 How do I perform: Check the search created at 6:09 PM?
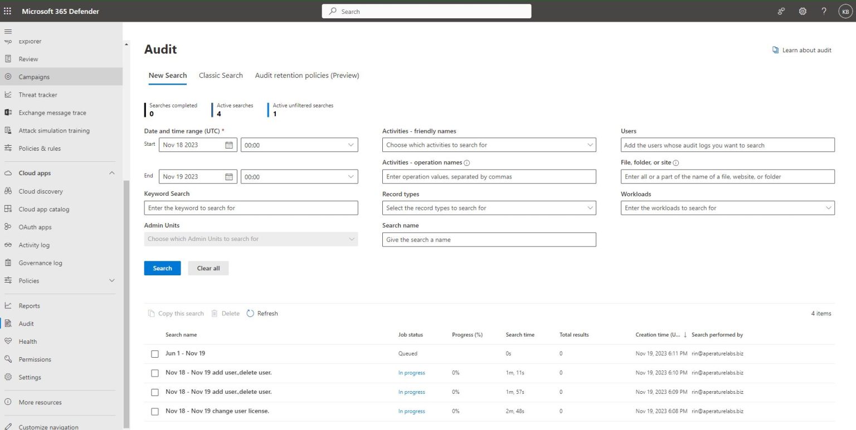(155, 392)
